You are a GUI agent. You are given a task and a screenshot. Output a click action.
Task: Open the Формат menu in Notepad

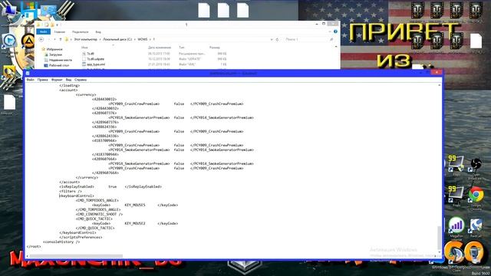point(57,80)
